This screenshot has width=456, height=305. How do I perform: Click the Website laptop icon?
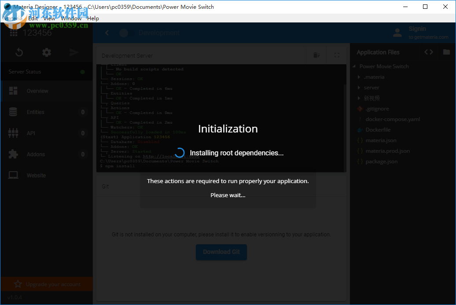coord(13,175)
